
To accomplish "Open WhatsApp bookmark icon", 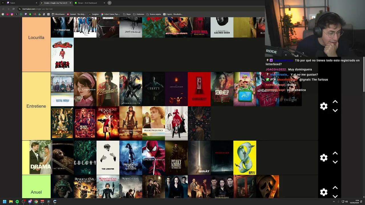I will [21, 14].
